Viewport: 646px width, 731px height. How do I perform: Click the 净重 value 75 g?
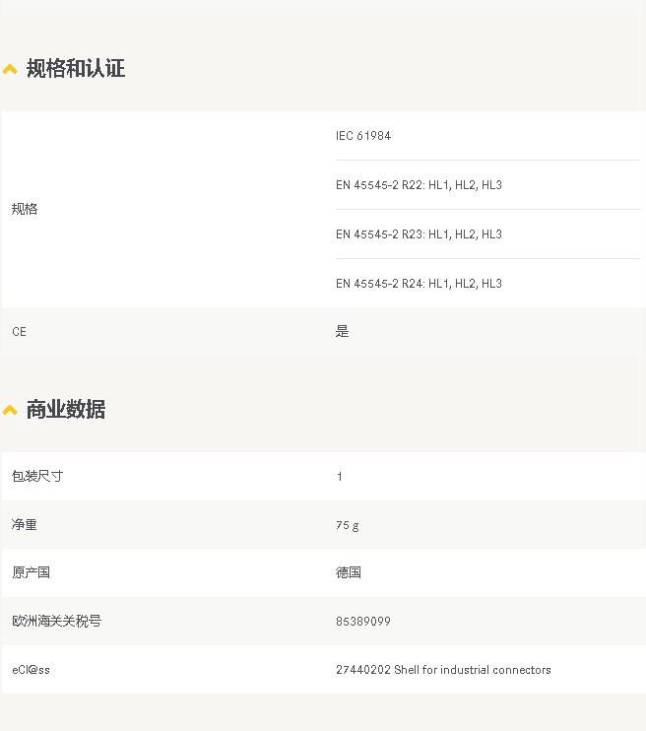click(348, 525)
